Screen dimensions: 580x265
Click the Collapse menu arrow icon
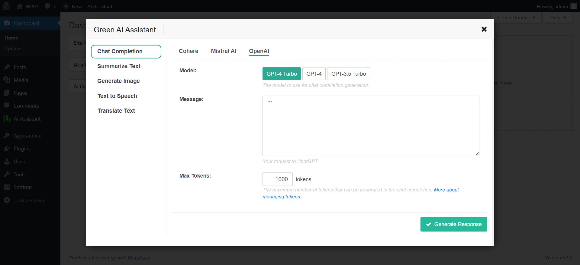tap(7, 200)
